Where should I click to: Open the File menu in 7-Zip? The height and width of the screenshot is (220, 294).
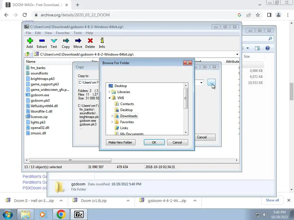coord(28,33)
